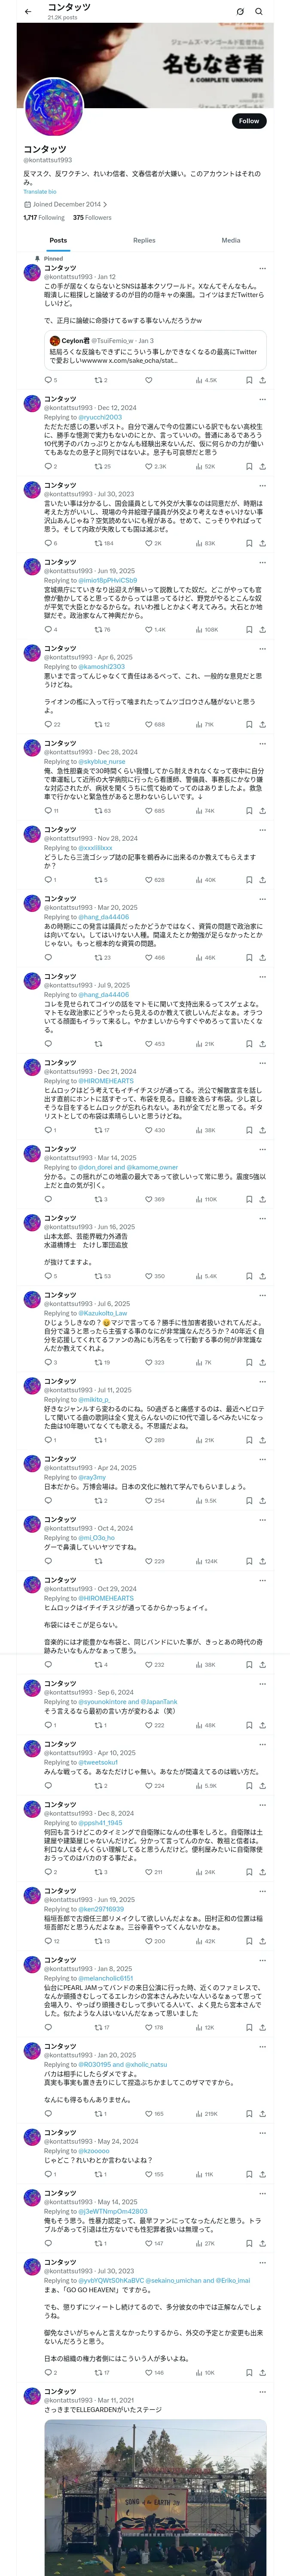Go back using the header arrow

tap(28, 11)
